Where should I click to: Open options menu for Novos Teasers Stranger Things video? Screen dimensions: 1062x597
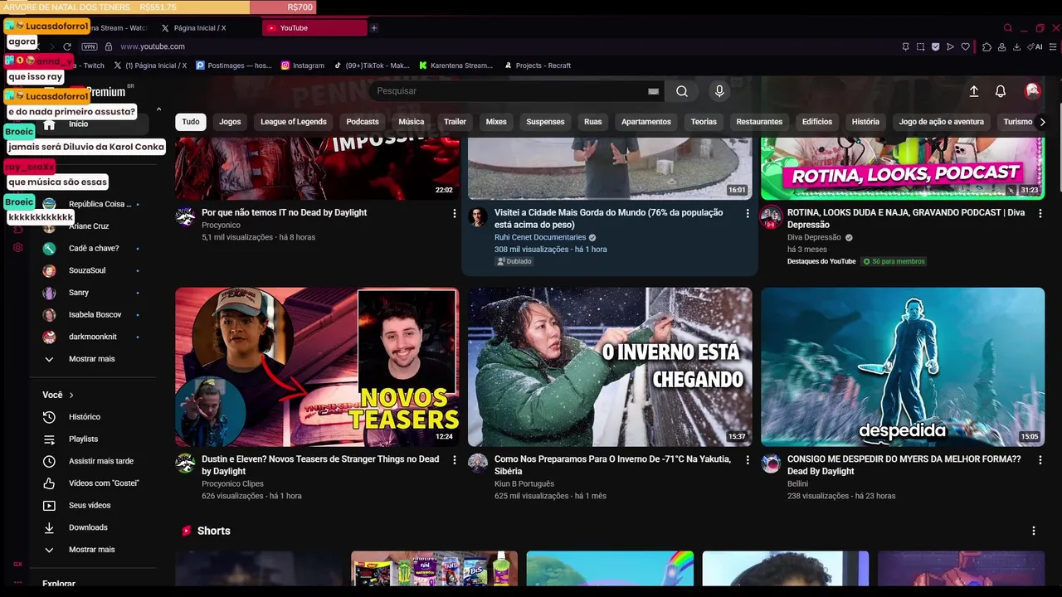[454, 459]
